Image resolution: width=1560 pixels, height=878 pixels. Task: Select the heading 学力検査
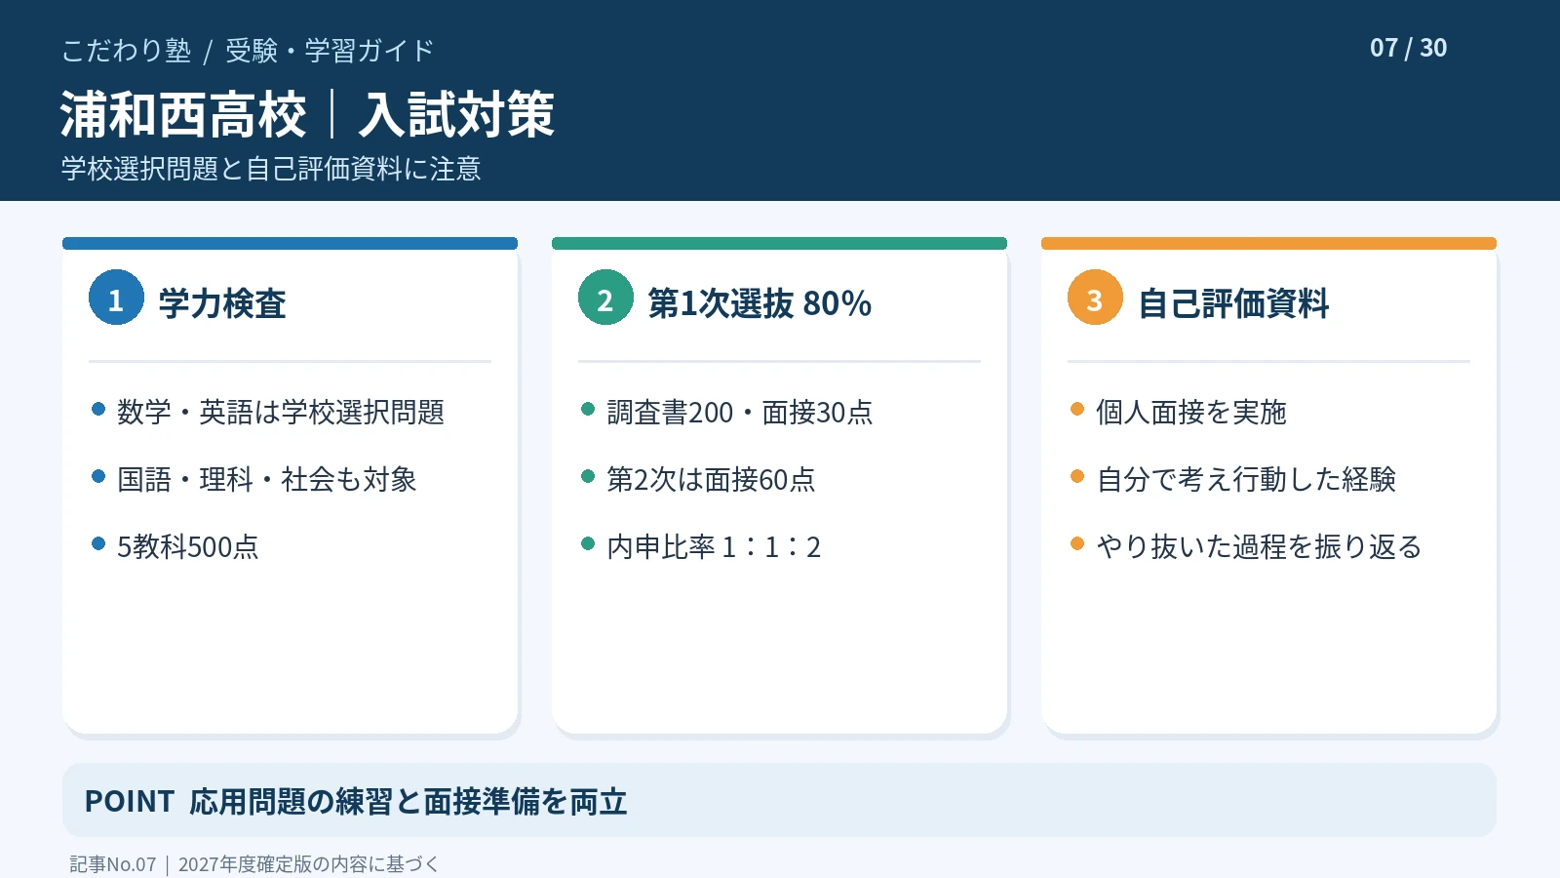point(222,303)
